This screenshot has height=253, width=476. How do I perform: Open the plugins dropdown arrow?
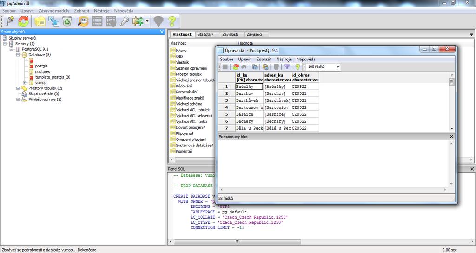coord(147,21)
